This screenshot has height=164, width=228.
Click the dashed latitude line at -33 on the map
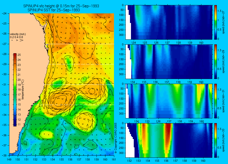pos(76,105)
